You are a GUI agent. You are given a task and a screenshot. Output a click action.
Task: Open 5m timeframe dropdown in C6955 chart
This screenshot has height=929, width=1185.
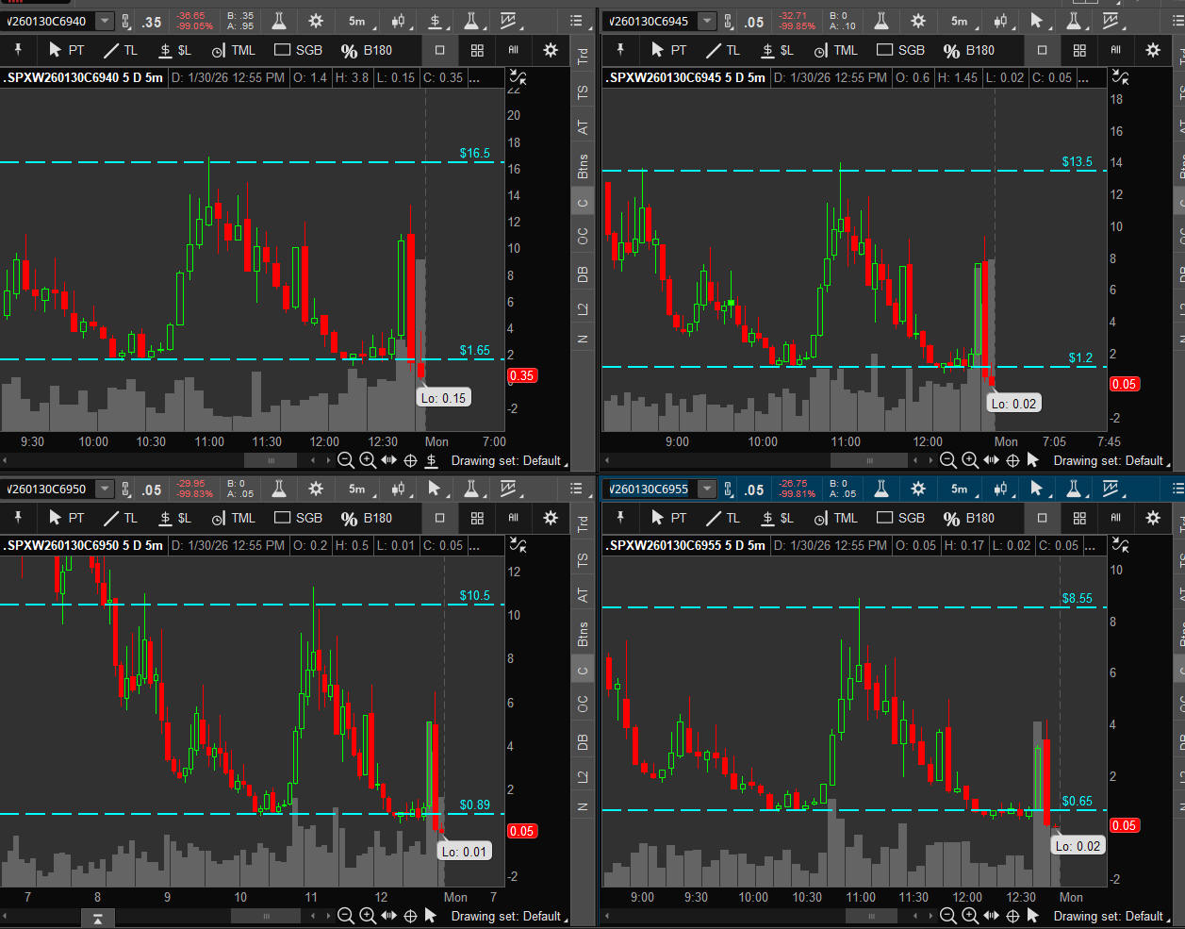962,489
